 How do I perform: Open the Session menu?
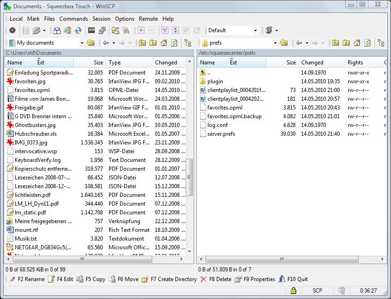(101, 19)
